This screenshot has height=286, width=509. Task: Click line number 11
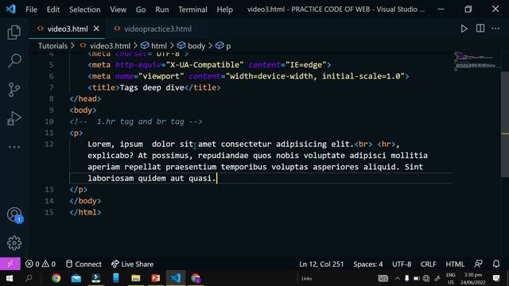[x=49, y=133]
